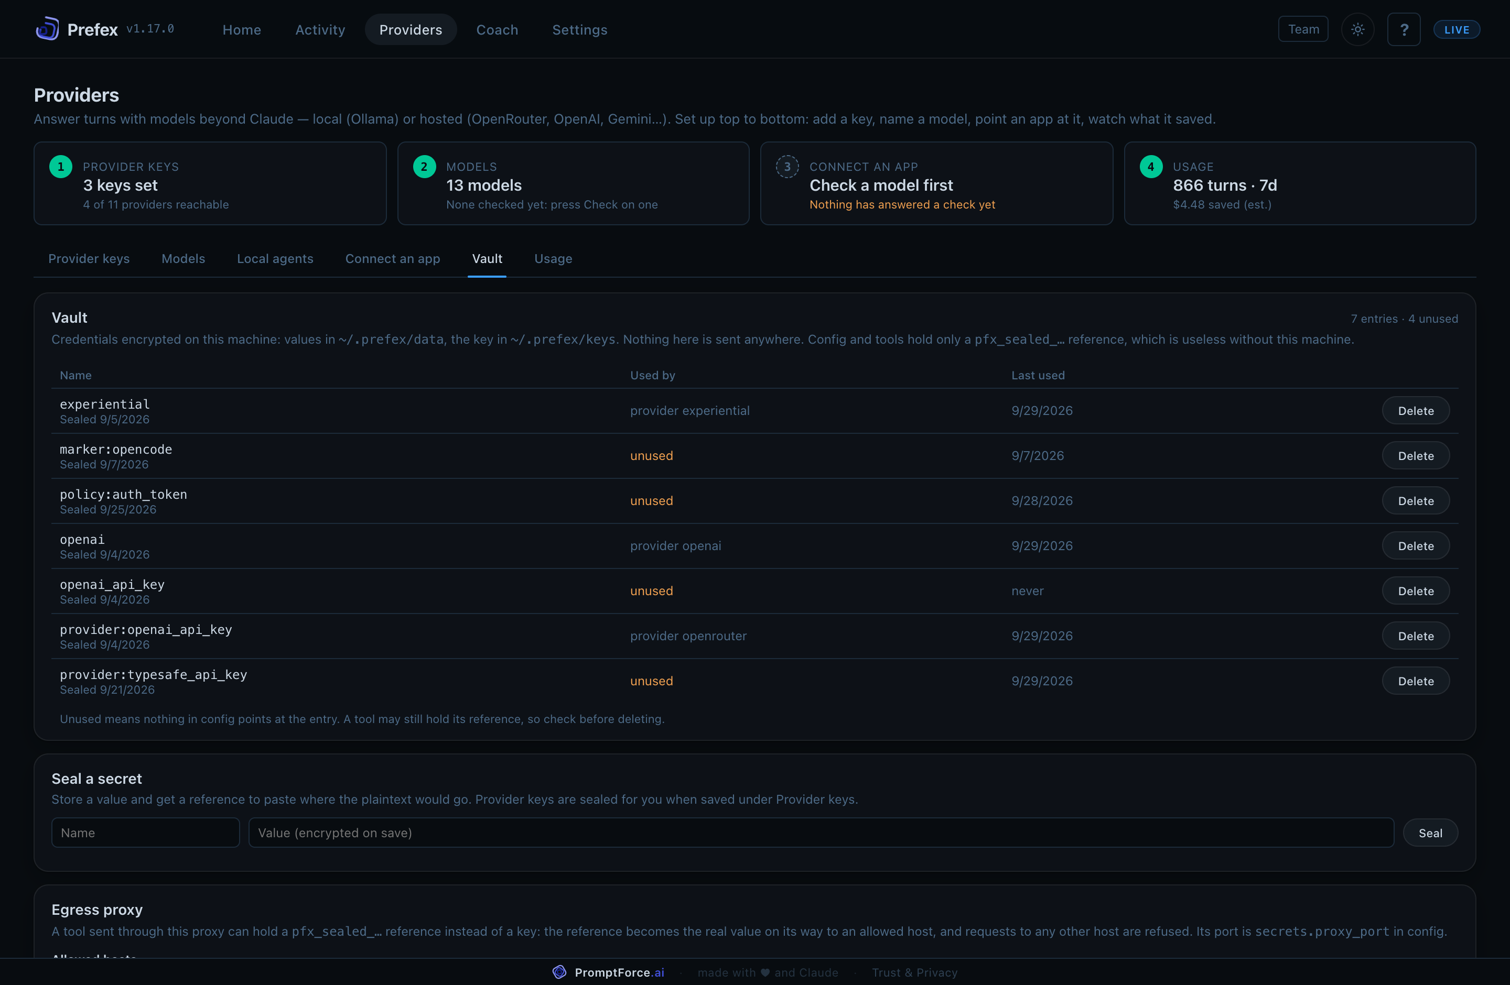Image resolution: width=1510 pixels, height=985 pixels.
Task: Click the 'provider experiential' used-by cell
Action: click(x=689, y=411)
